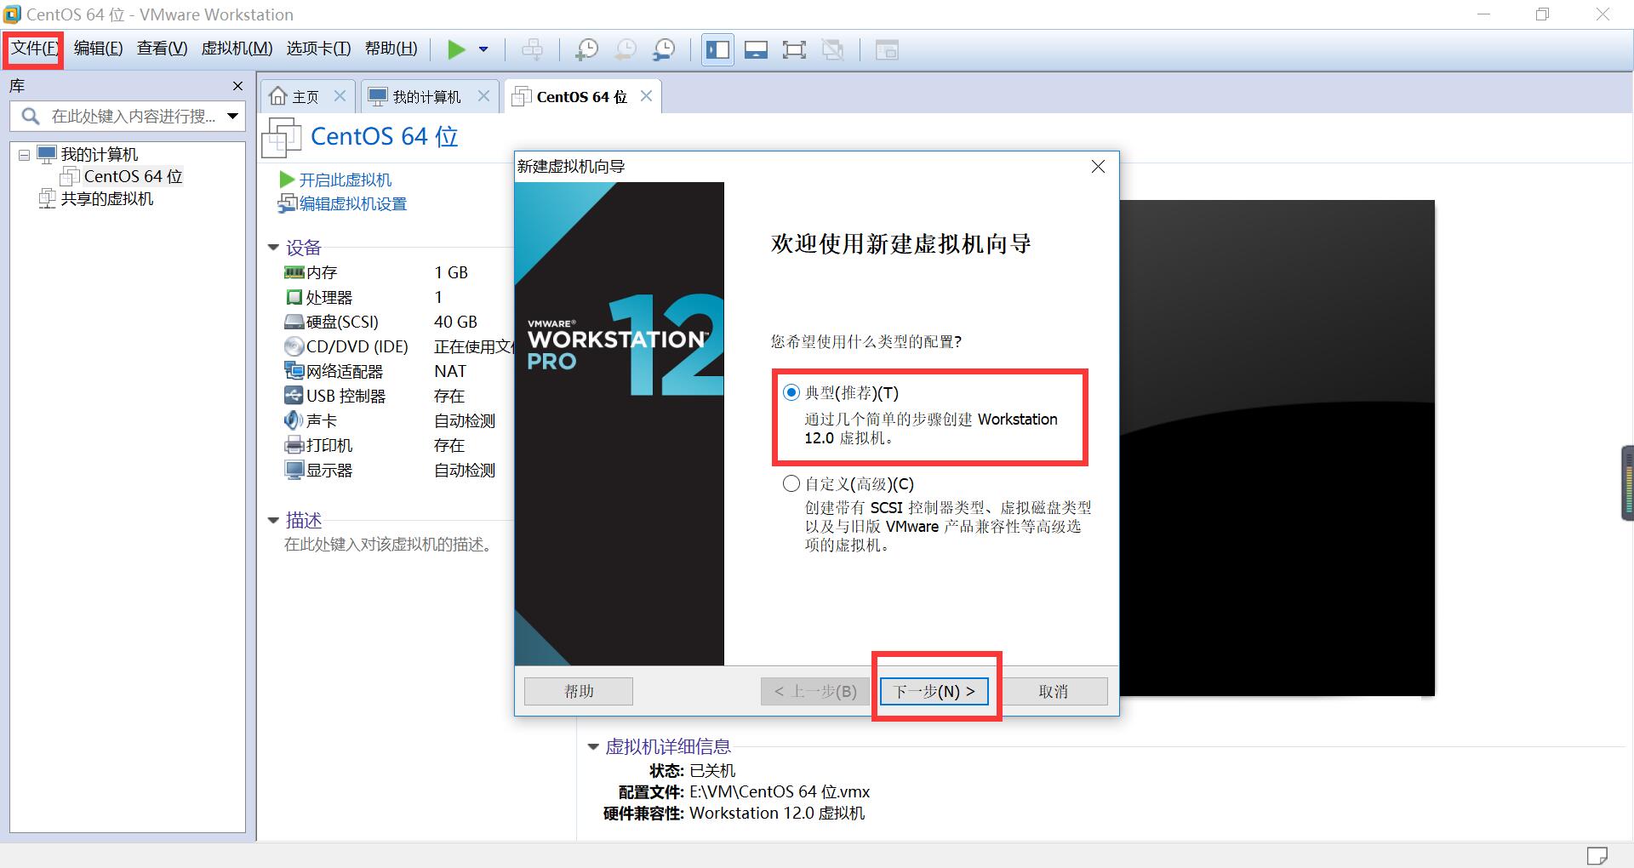Click the 显示器 display device icon
This screenshot has height=868, width=1634.
[294, 470]
